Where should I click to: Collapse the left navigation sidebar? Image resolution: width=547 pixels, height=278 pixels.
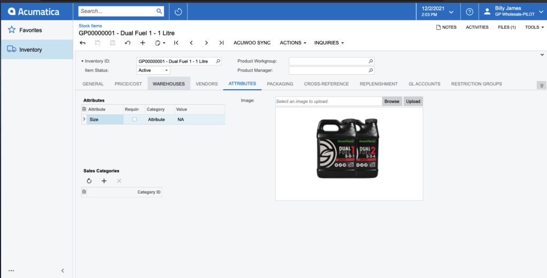63,271
